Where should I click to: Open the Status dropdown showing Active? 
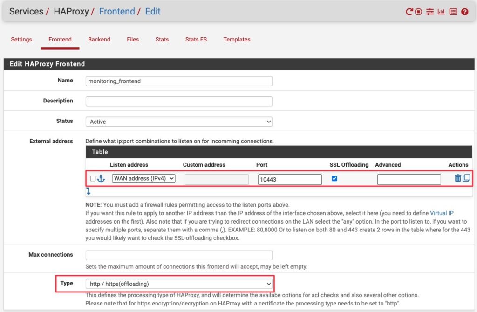click(x=179, y=122)
